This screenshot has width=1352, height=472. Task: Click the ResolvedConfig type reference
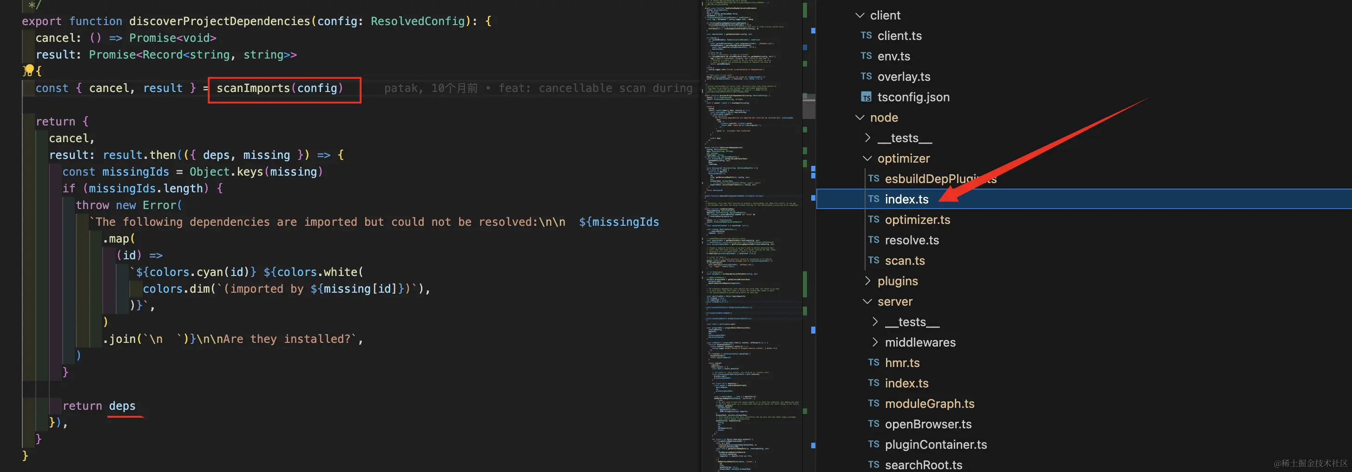(x=418, y=21)
